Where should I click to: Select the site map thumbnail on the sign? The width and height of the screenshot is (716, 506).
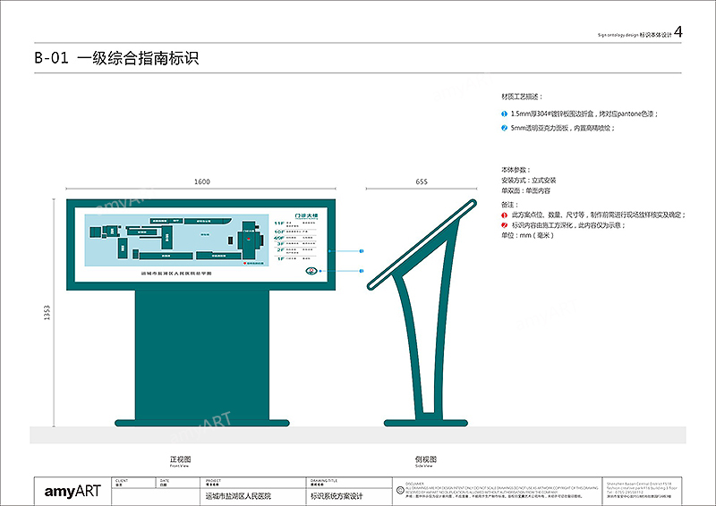177,240
